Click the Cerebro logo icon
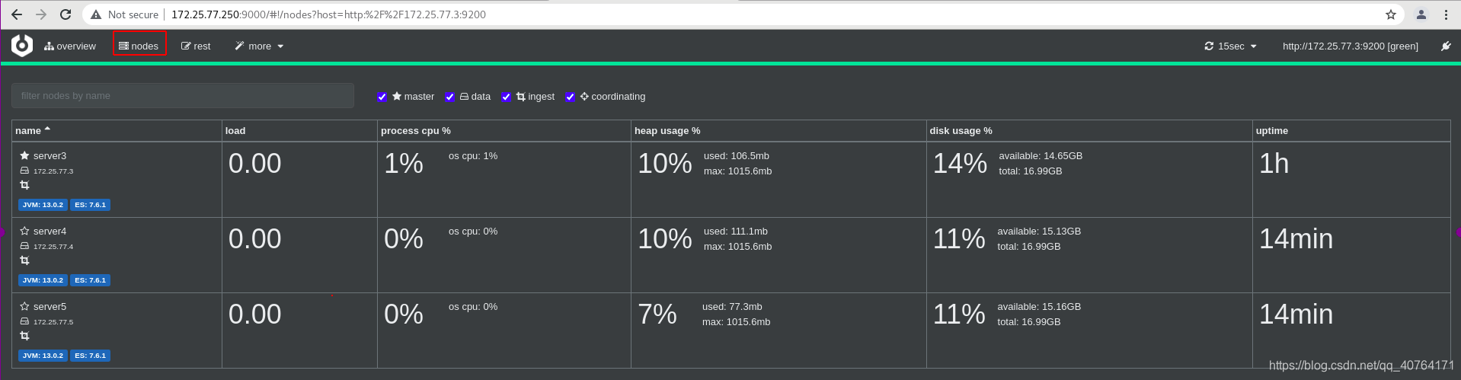Viewport: 1461px width, 380px height. 22,46
